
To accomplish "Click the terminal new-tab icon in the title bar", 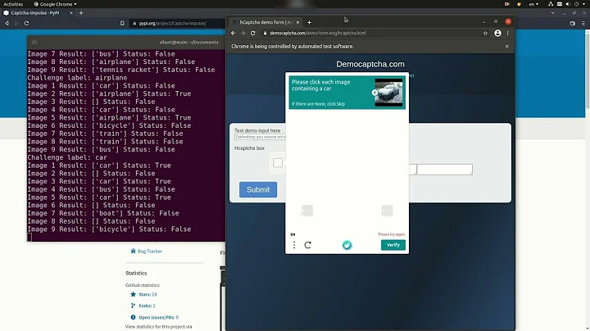I will 34,42.
